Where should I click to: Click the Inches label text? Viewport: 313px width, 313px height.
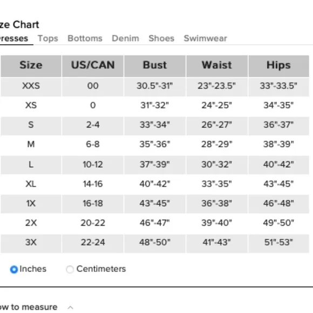(x=33, y=269)
